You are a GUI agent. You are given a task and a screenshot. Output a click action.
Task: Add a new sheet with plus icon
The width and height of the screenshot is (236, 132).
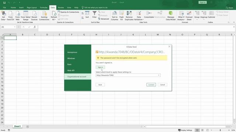(x=28, y=126)
